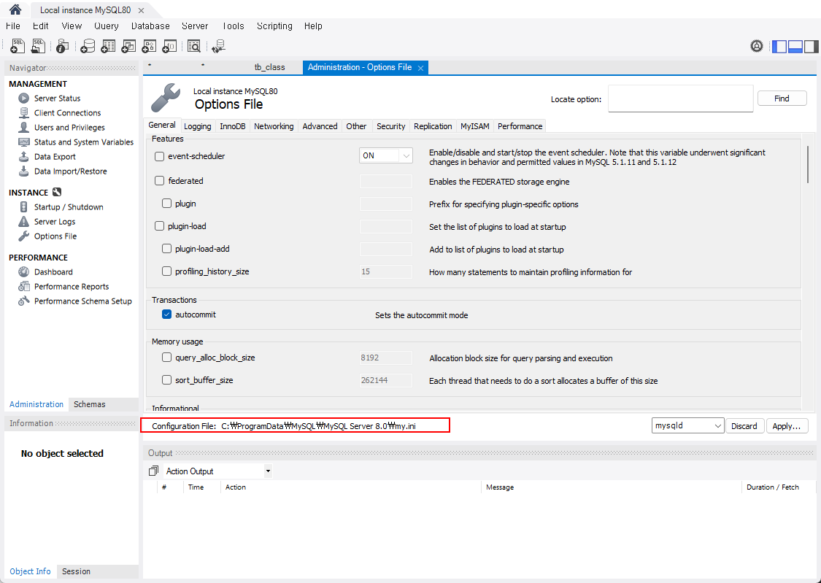Tick the plugin-load-add checkbox

pyautogui.click(x=166, y=249)
